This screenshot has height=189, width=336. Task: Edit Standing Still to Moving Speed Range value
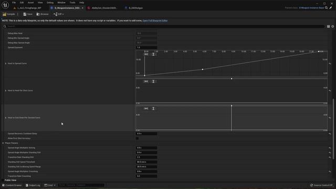(x=146, y=167)
